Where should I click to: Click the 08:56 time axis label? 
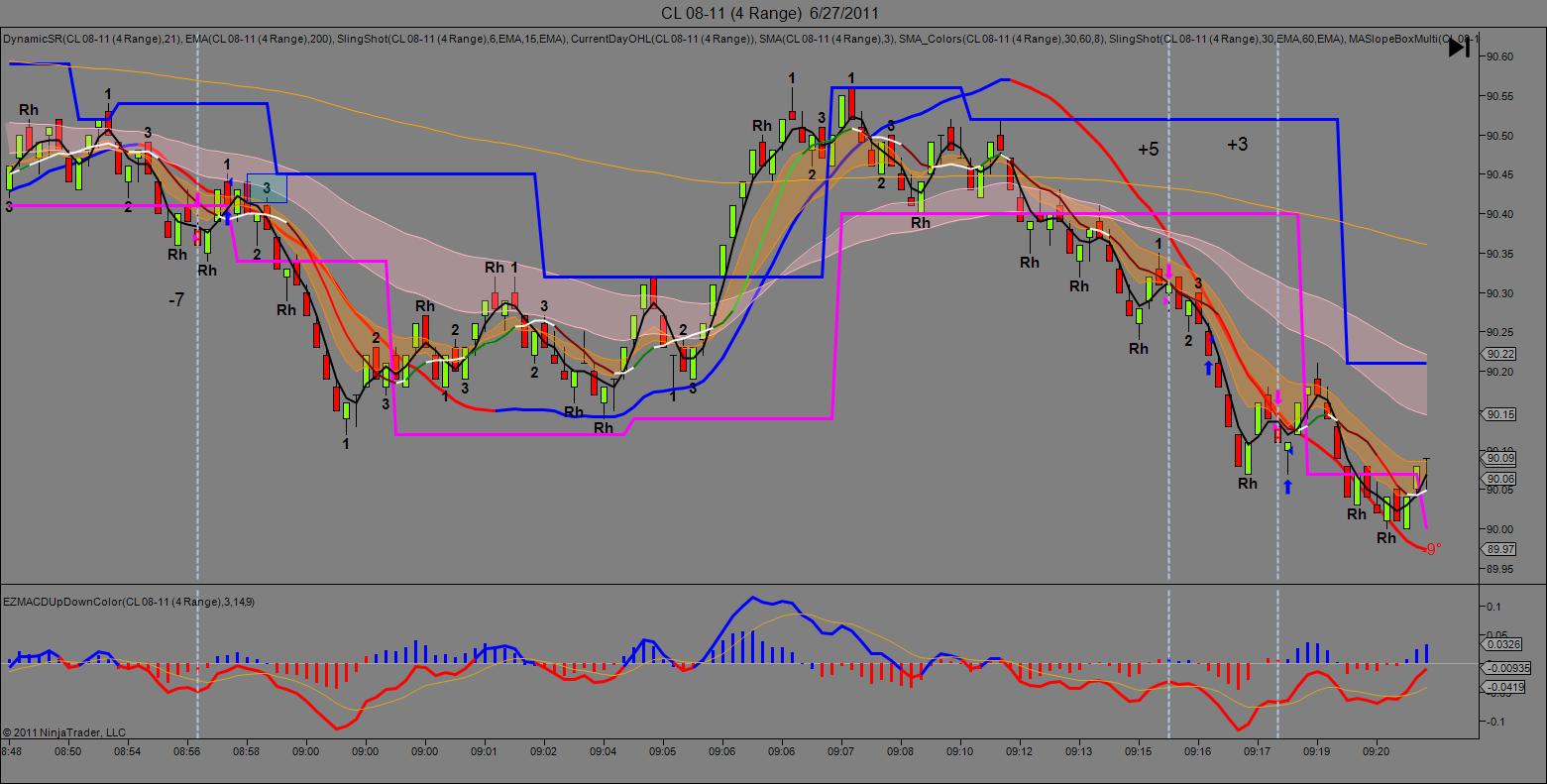[x=187, y=752]
